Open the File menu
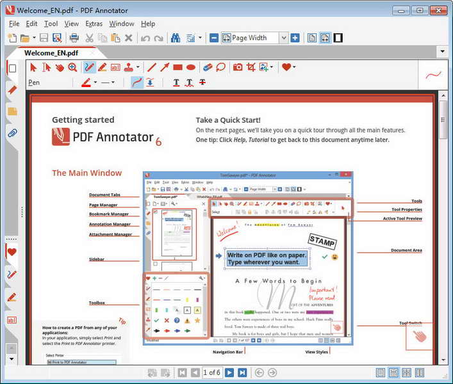The width and height of the screenshot is (453, 384). [x=14, y=24]
